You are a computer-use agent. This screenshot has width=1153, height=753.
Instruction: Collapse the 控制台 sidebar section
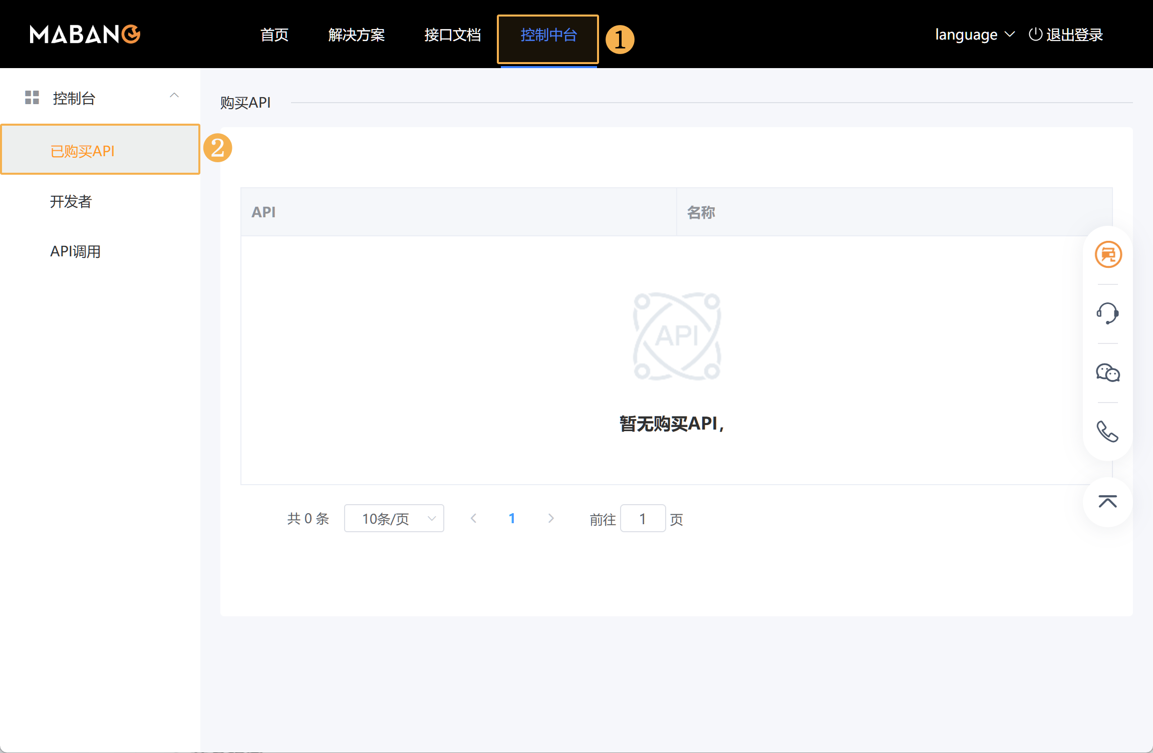pyautogui.click(x=174, y=96)
